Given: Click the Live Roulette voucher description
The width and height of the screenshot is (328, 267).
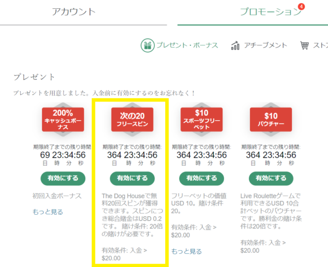Looking at the screenshot, I should (271, 211).
